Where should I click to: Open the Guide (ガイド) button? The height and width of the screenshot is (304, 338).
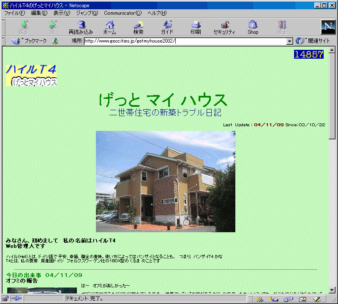(167, 27)
